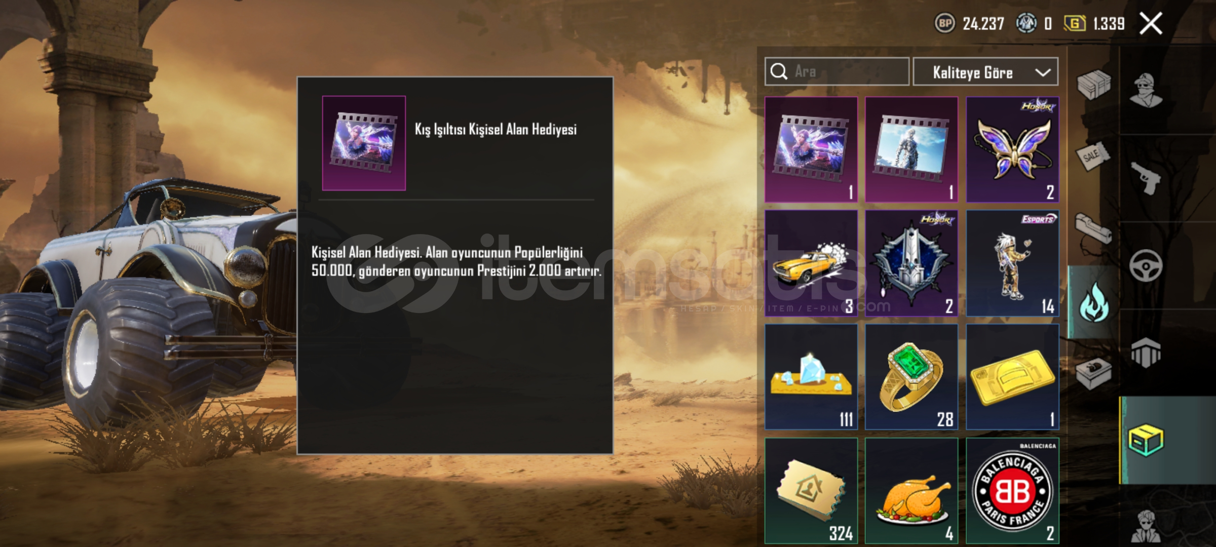Choose the green emerald ring item

(911, 377)
